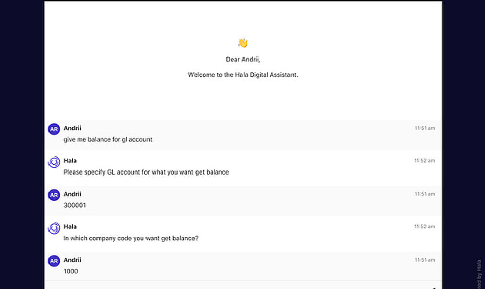Click the 'In which company code' question text
485x289 pixels.
tap(130, 238)
